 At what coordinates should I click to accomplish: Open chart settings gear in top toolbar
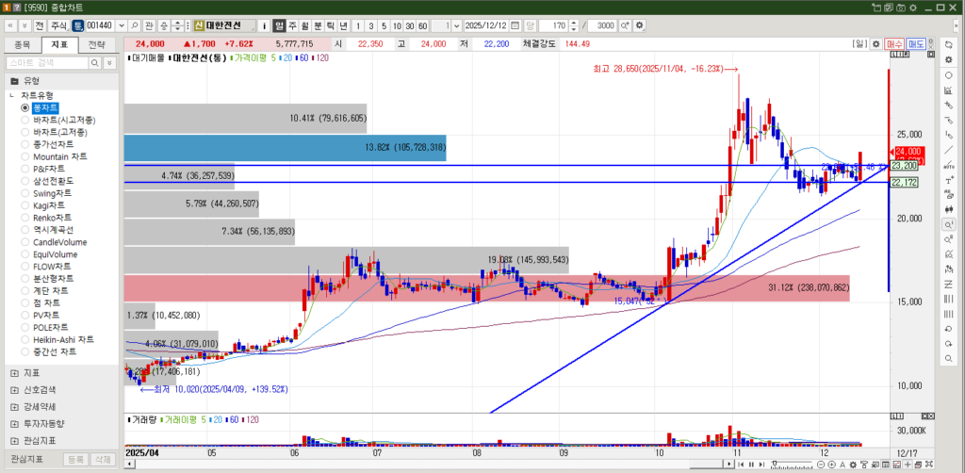tap(640, 25)
